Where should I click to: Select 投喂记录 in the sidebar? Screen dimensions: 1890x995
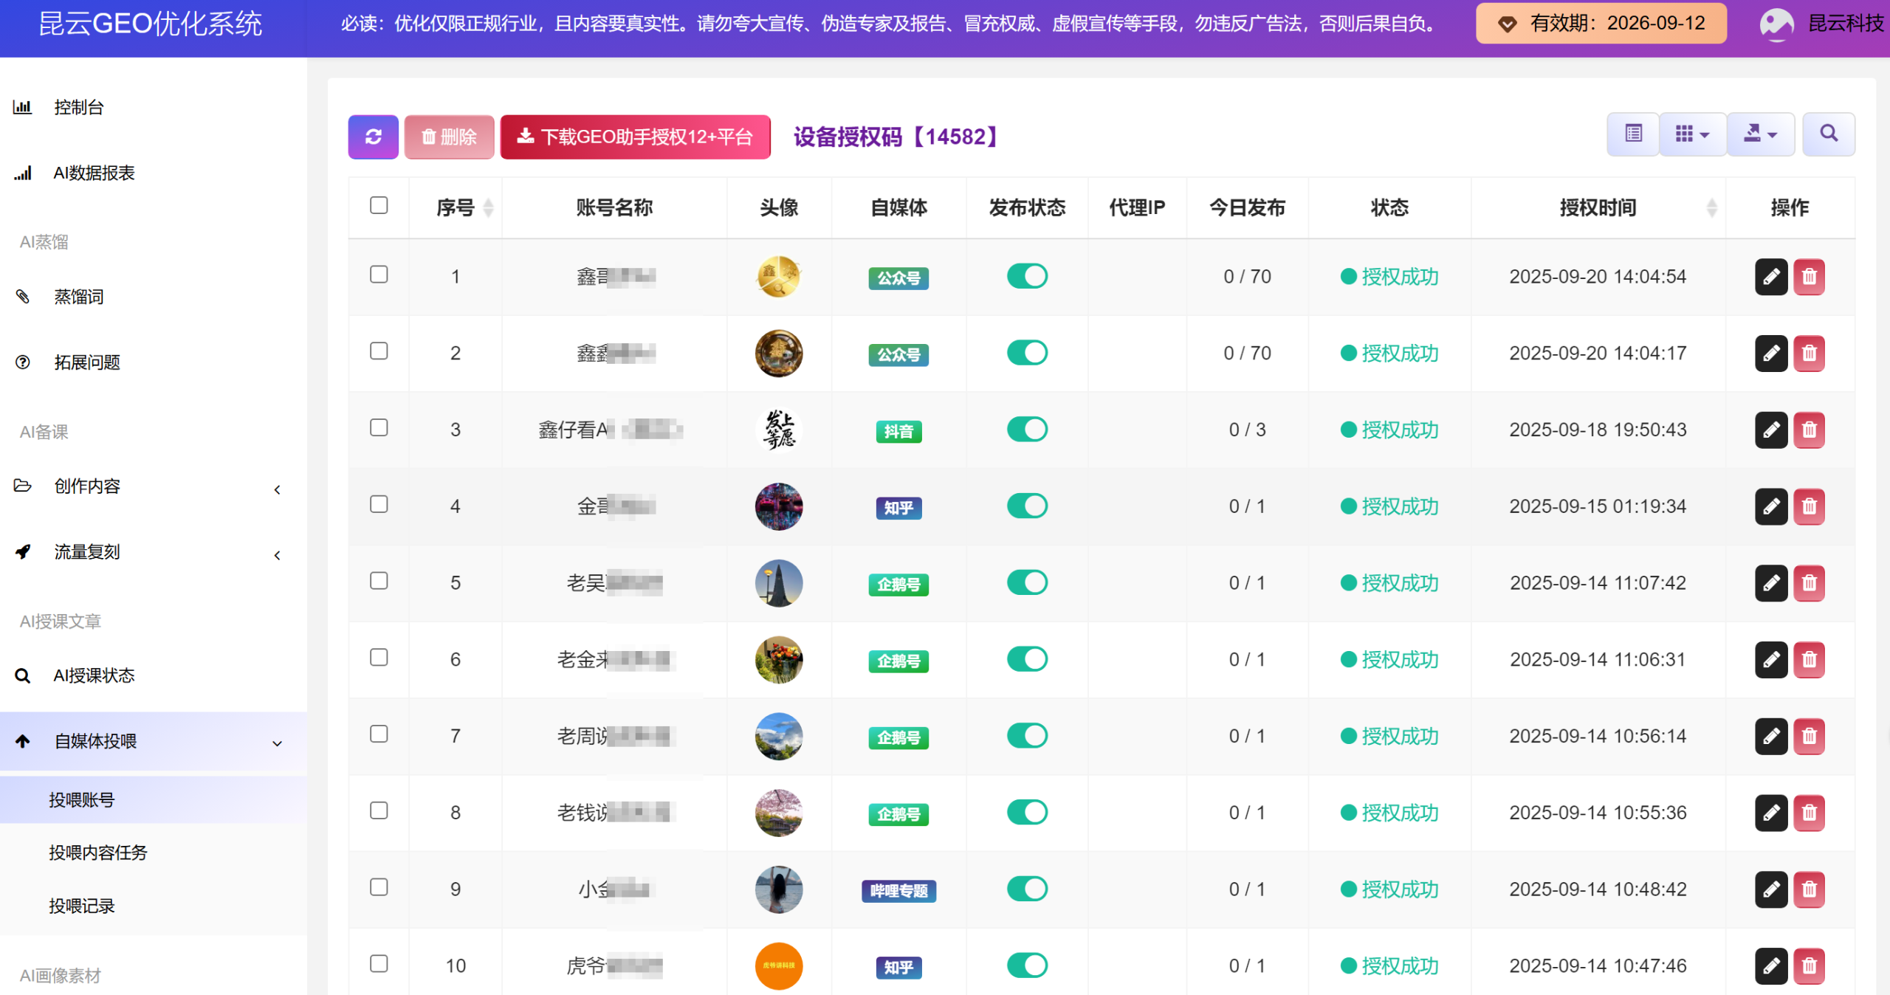81,906
